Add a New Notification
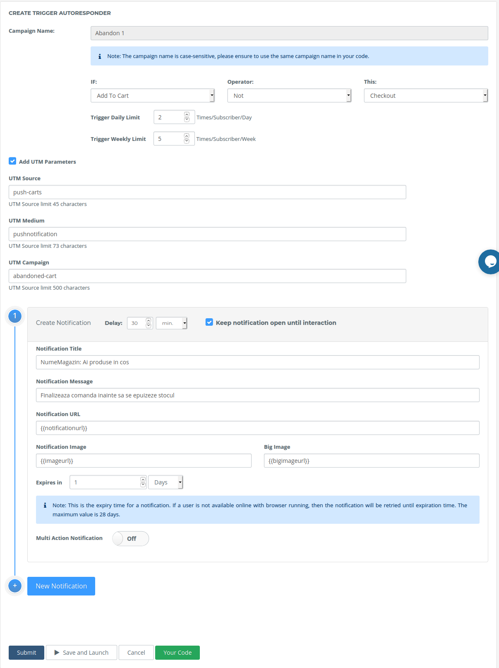499x668 pixels. [x=61, y=586]
